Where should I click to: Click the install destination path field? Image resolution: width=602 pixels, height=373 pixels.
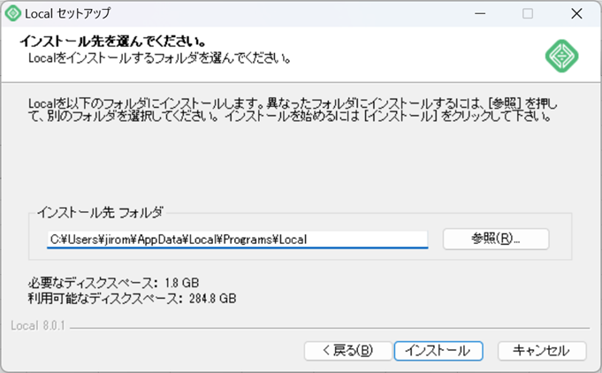click(x=237, y=239)
